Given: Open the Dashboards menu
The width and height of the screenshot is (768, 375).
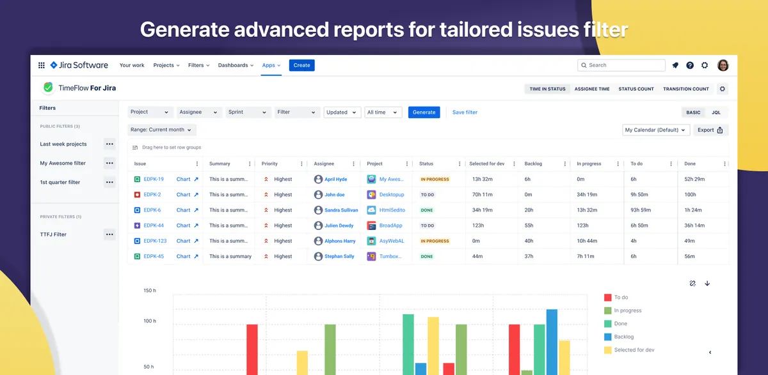Looking at the screenshot, I should click(x=236, y=65).
